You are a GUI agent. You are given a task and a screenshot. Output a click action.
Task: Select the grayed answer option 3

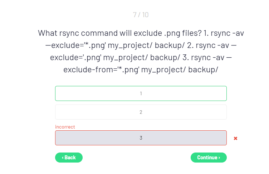click(141, 138)
